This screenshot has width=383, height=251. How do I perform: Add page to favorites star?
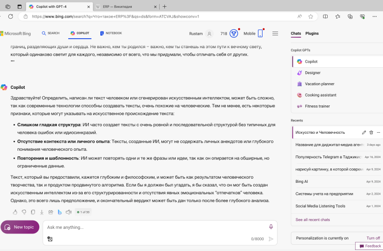311,17
